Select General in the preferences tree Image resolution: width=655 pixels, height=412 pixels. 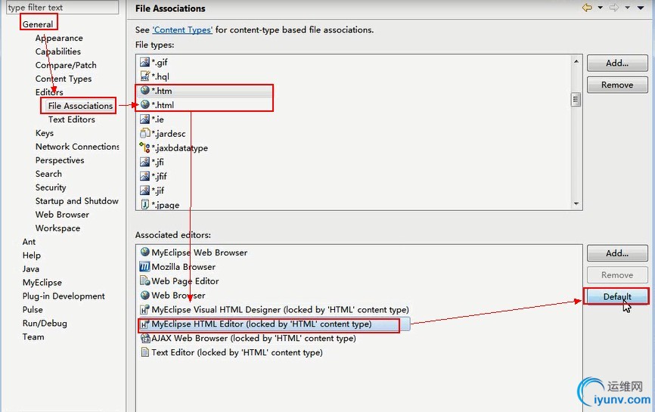click(x=38, y=24)
